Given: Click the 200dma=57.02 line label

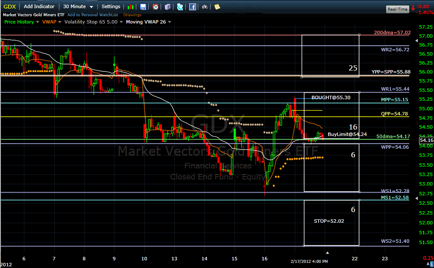Looking at the screenshot, I should pyautogui.click(x=392, y=32).
